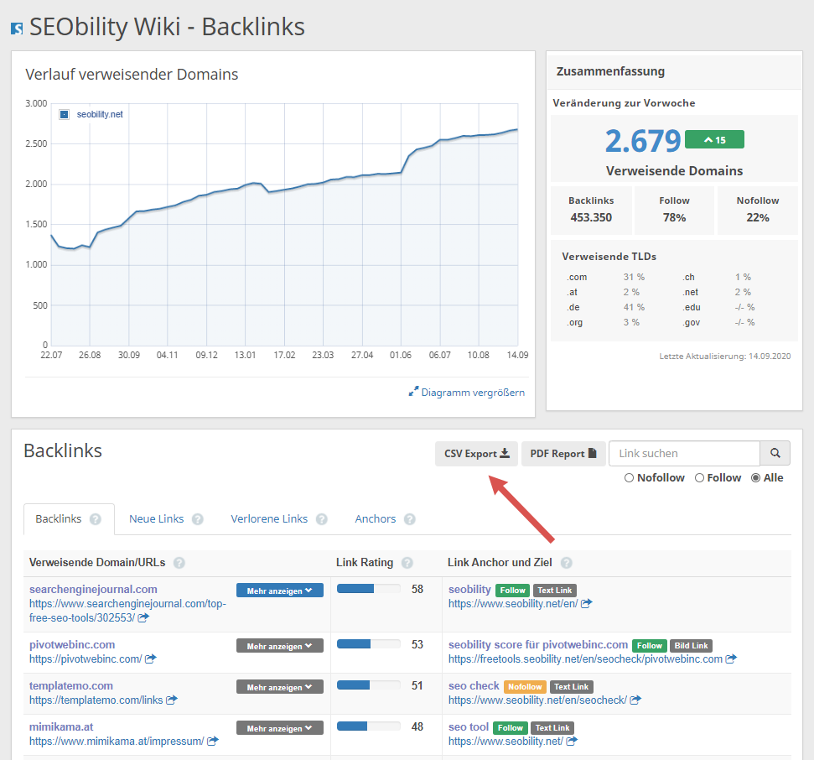Click help icon next to Link Rating
The height and width of the screenshot is (760, 814).
(x=407, y=563)
